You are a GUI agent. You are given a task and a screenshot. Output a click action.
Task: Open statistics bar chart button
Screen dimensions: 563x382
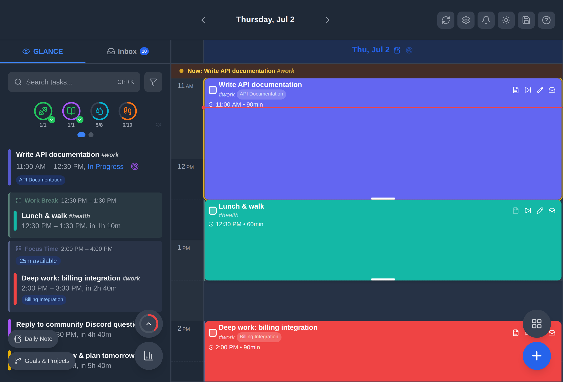click(149, 356)
